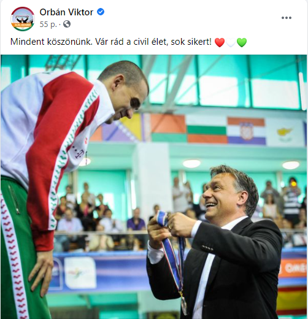Click the blue verified badge beside Orbán Viktor
Screen dimensions: 308x319
[101, 12]
